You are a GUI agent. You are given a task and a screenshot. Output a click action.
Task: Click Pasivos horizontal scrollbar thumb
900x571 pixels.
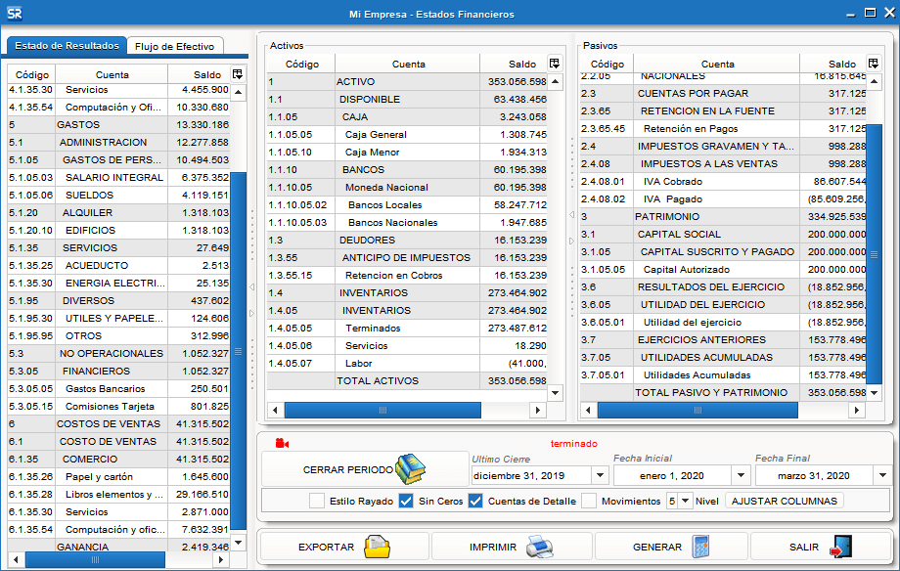pyautogui.click(x=697, y=410)
